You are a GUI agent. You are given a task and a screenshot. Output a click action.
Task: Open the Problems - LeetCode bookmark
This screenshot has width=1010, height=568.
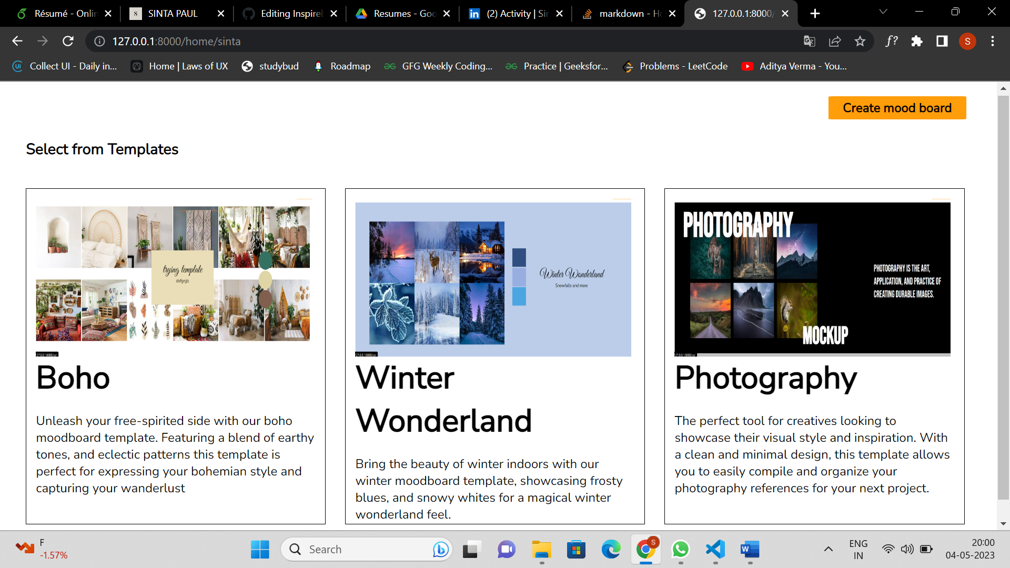(675, 66)
